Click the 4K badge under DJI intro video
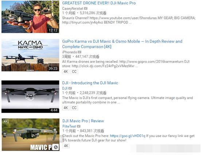This screenshot has width=202, height=155. tap(66, 108)
